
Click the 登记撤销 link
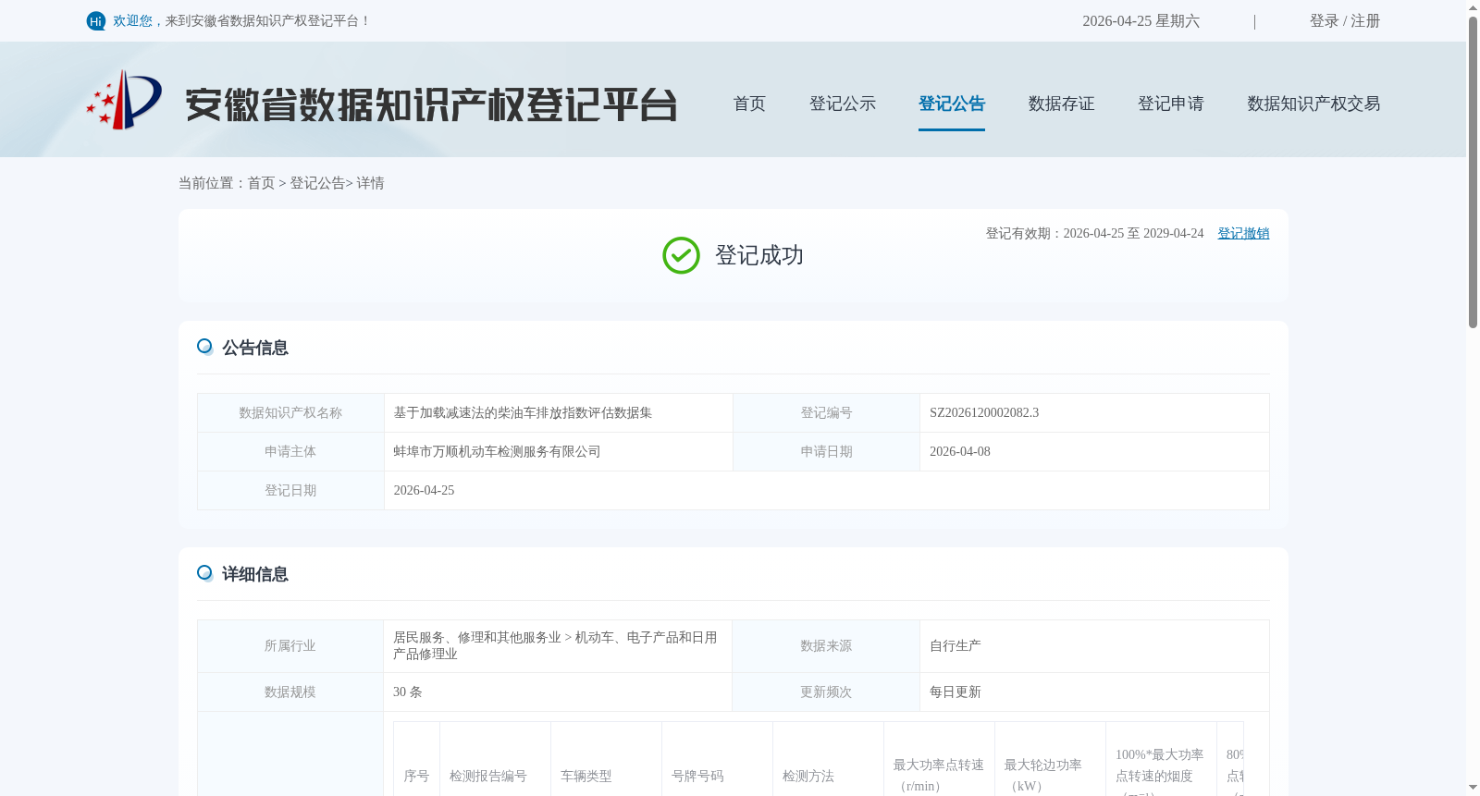coord(1243,234)
